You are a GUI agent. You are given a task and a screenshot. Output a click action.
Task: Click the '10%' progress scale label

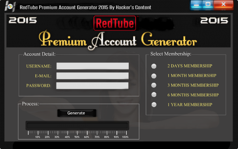[x=38, y=137]
